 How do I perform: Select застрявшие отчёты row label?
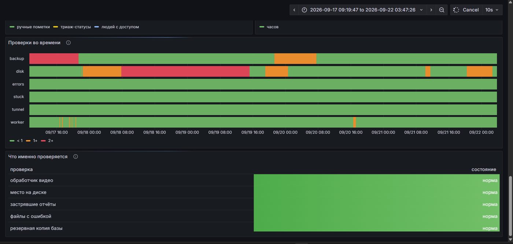pyautogui.click(x=33, y=204)
